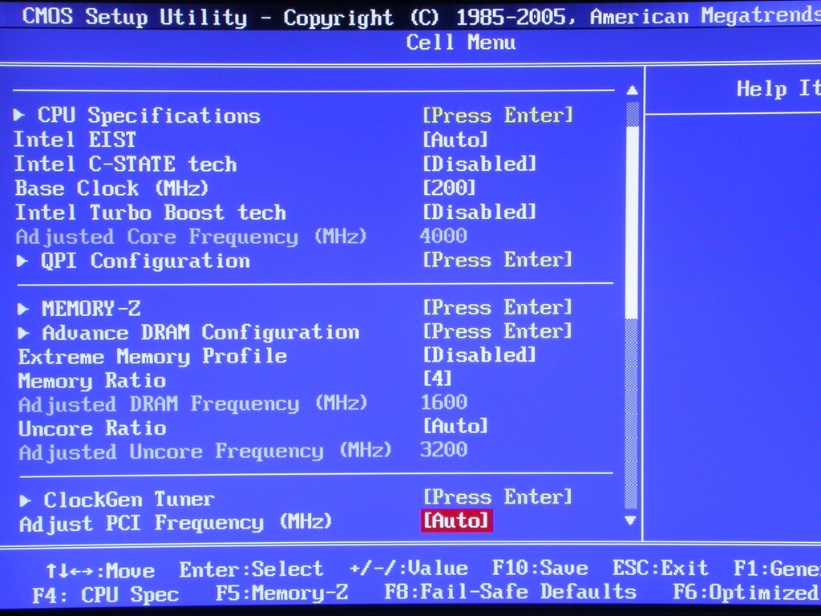Click the grayed Adjusted Core Frequency (MHz) label
Image resolution: width=821 pixels, height=616 pixels.
(191, 237)
